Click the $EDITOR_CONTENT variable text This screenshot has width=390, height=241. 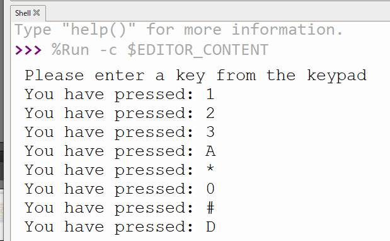[198, 50]
